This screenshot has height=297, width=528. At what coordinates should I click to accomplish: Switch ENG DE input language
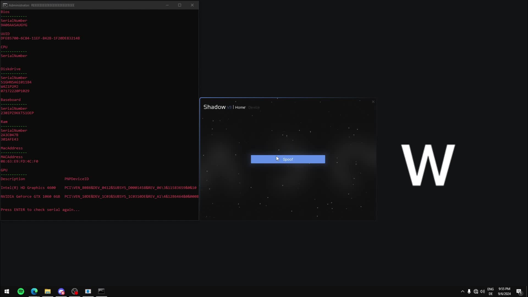(x=490, y=291)
